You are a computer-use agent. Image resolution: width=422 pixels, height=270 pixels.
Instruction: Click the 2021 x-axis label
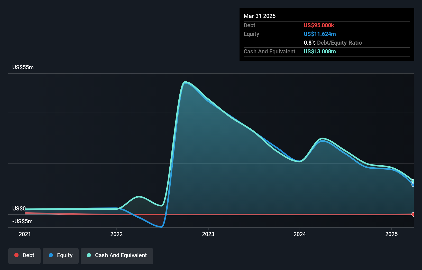point(25,234)
